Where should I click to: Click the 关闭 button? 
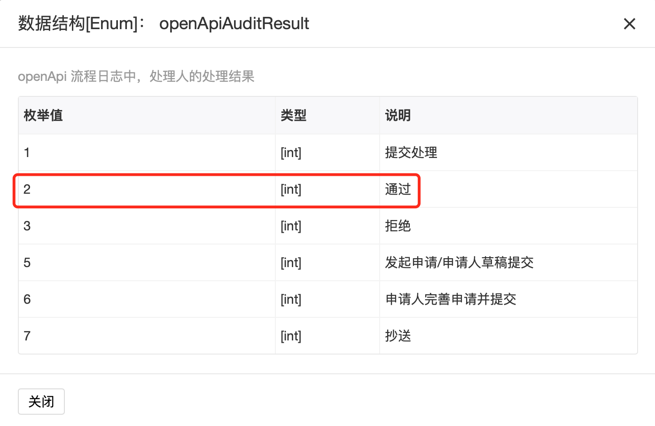pos(41,402)
